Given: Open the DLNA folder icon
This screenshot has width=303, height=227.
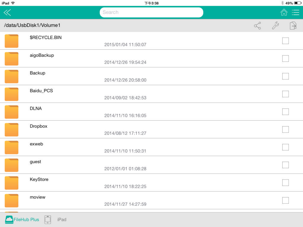Looking at the screenshot, I should click(x=12, y=112).
